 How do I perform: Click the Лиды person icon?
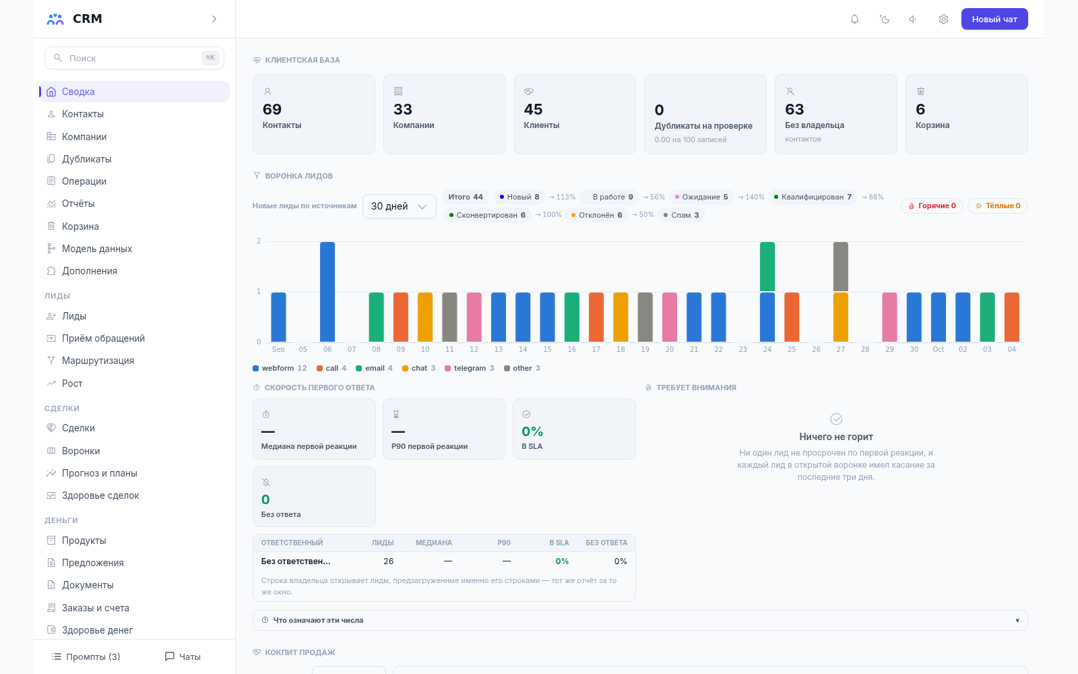pyautogui.click(x=51, y=316)
